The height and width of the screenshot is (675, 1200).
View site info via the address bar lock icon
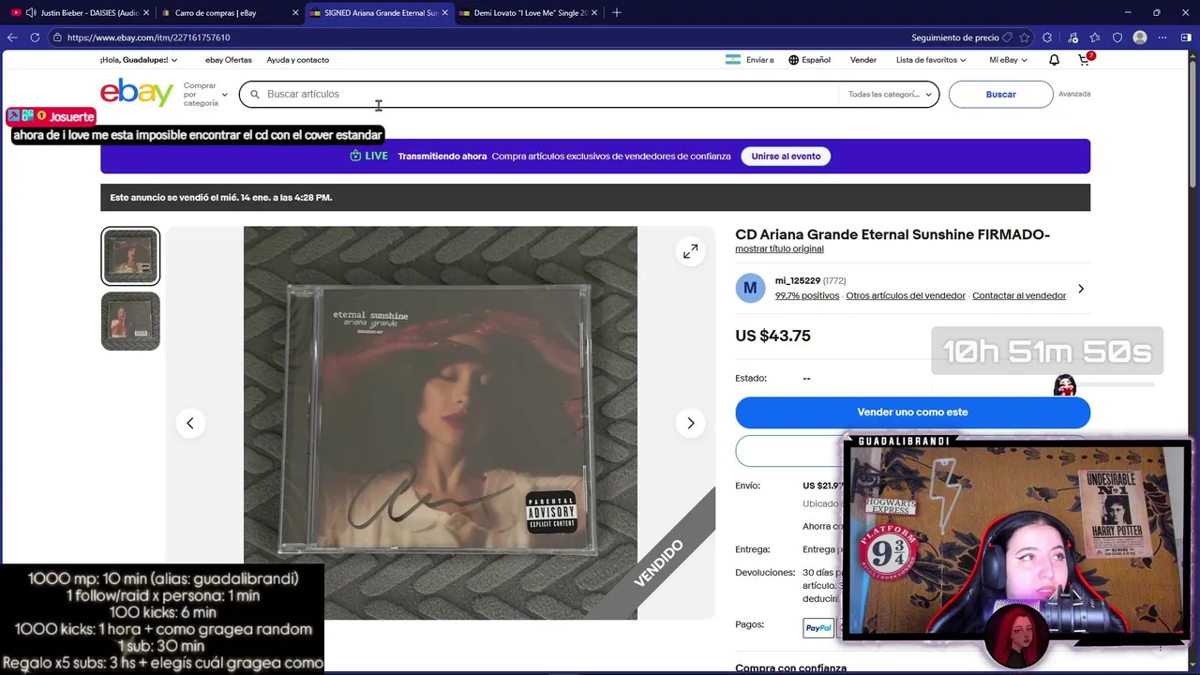57,37
